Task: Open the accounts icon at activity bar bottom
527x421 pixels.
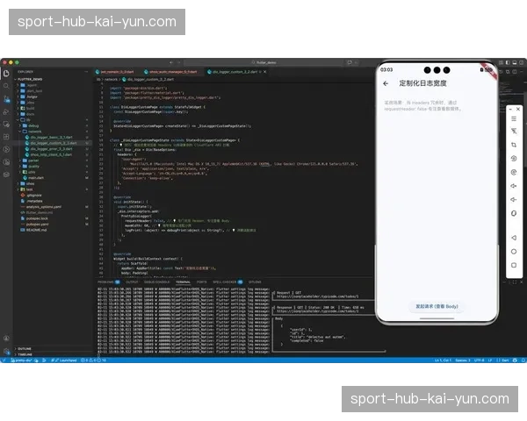Action: pyautogui.click(x=5, y=338)
